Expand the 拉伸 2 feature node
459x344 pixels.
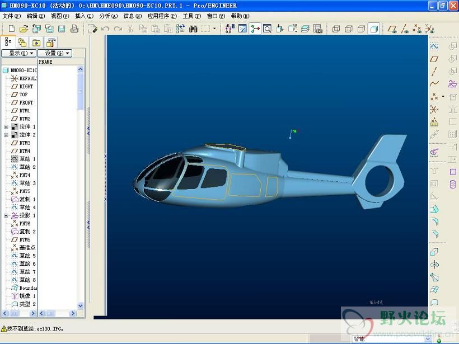coord(6,135)
